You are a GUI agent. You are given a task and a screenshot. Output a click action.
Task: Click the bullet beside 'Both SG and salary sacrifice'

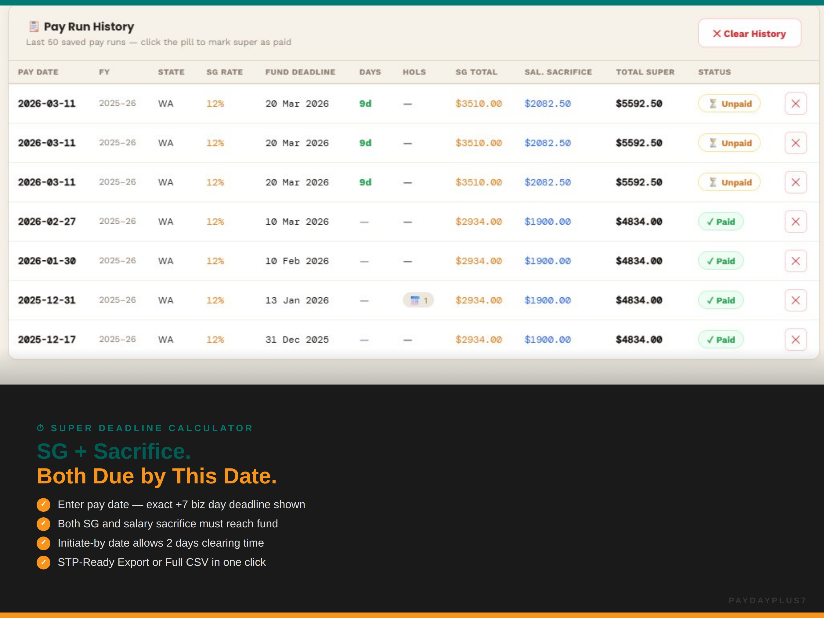[44, 524]
